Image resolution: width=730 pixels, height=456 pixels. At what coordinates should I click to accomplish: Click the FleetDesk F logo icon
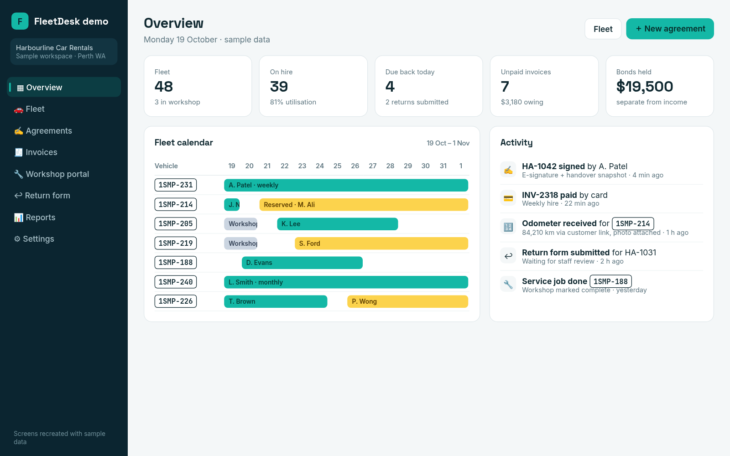(x=20, y=21)
